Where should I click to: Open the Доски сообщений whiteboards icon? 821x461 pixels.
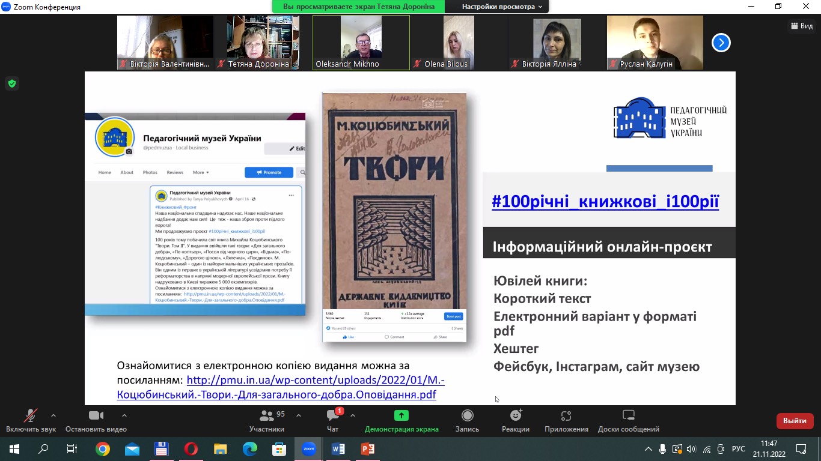point(628,416)
